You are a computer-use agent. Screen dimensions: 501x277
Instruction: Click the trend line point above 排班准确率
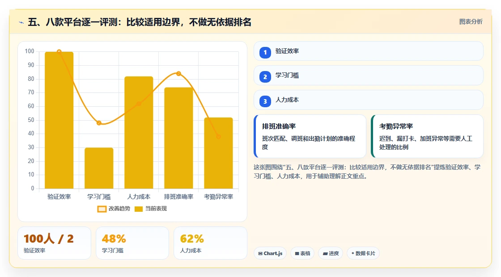click(178, 74)
